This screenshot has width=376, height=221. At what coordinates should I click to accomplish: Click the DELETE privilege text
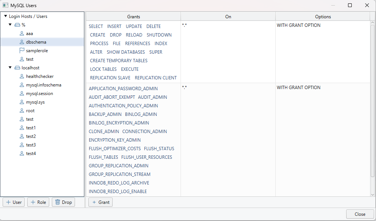pyautogui.click(x=153, y=26)
